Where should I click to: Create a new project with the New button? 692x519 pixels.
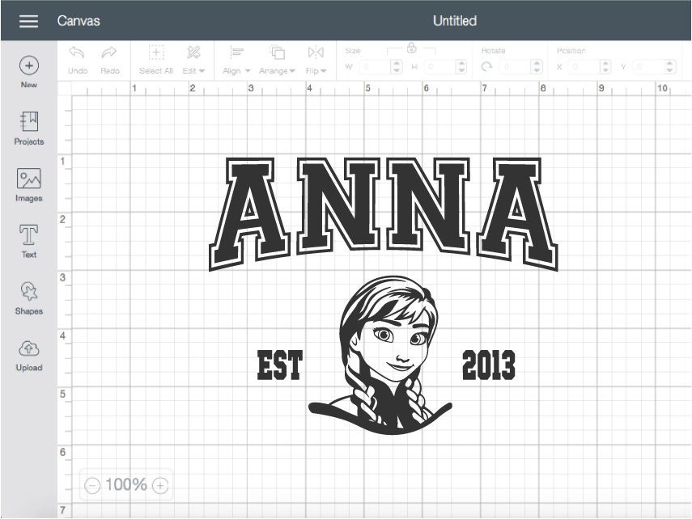29,65
